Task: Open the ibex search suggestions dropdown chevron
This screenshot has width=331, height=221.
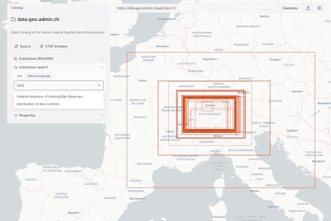Action: coord(99,85)
